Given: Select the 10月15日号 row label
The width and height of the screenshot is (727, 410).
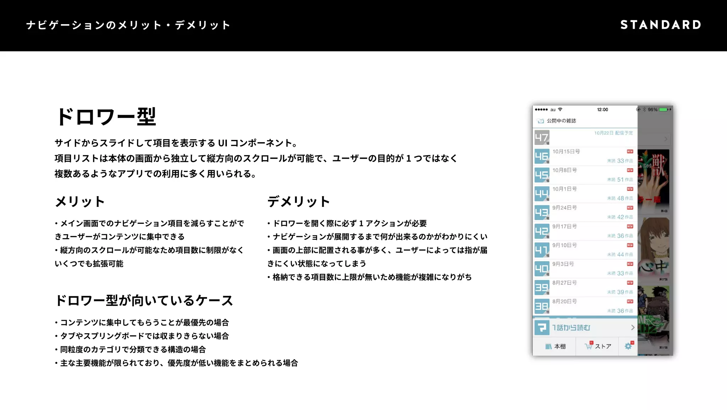Looking at the screenshot, I should click(x=566, y=151).
